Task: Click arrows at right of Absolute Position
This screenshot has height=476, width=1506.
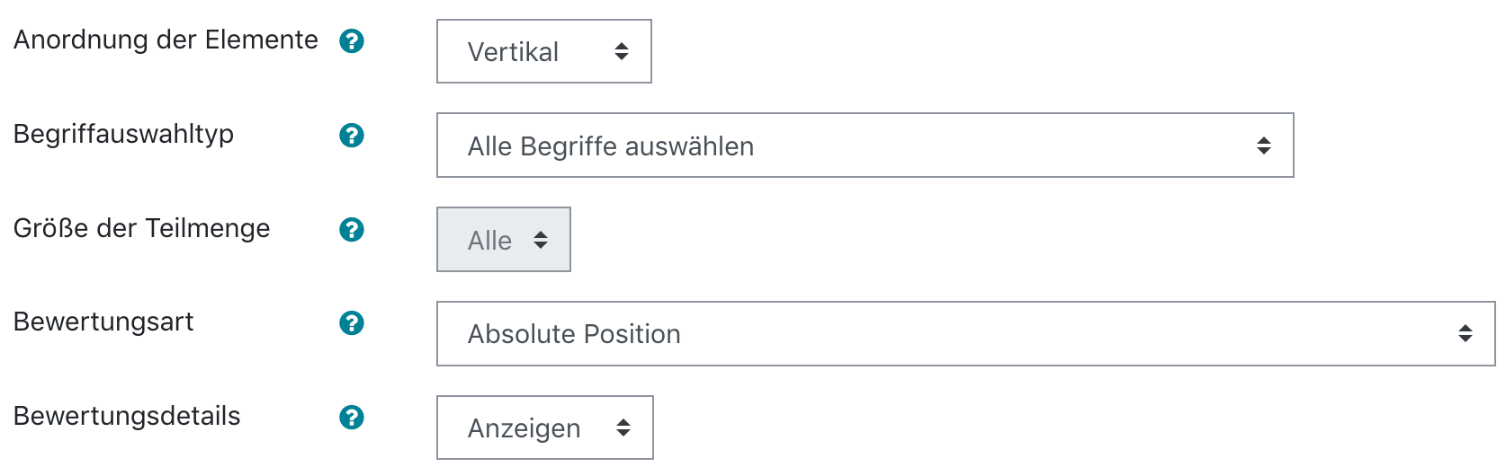Action: 1466,334
